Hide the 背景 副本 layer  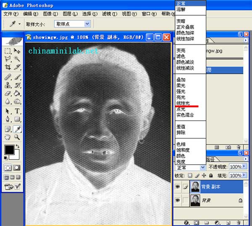[x=177, y=187]
